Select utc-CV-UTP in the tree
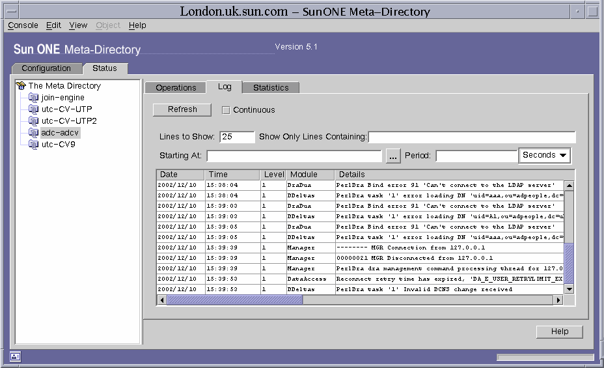This screenshot has height=368, width=604. [x=66, y=109]
